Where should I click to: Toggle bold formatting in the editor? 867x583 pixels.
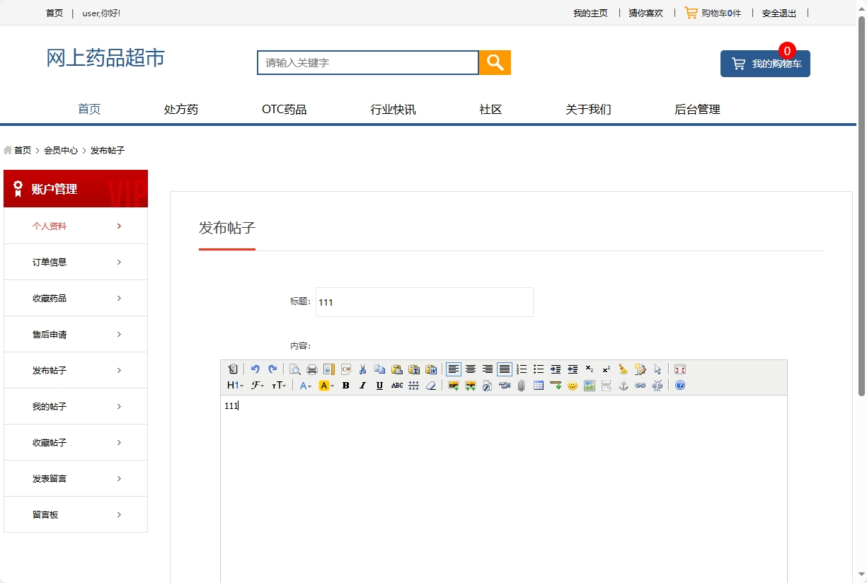(345, 385)
